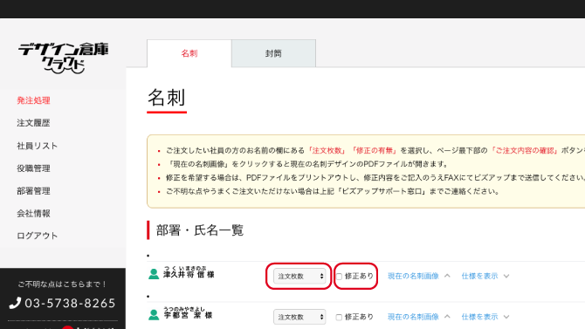585x329 pixels.
Task: Switch to the 名刺 tab
Action: point(189,53)
